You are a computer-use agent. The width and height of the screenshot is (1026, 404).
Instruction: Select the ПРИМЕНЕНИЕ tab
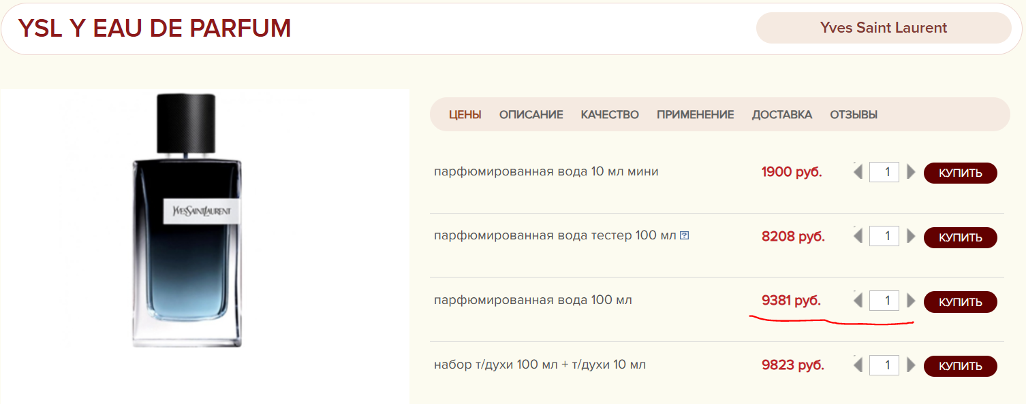[x=696, y=115]
